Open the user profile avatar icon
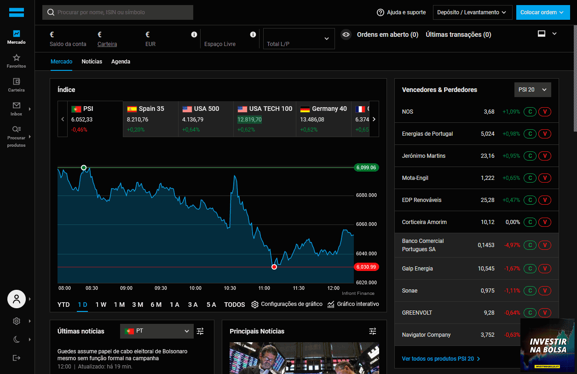Image resolution: width=577 pixels, height=374 pixels. 17,299
